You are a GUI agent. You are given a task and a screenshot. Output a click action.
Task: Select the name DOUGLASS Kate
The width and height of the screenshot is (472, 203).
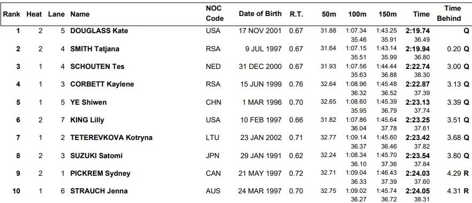pyautogui.click(x=99, y=30)
